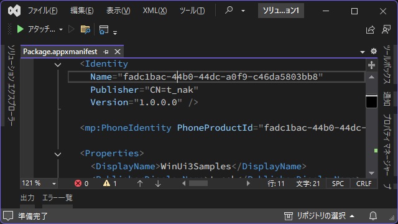Open the ツール(T) menu
Image resolution: width=398 pixels, height=224 pixels.
pos(192,11)
